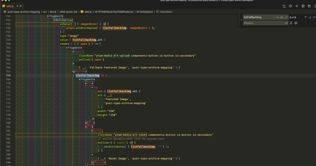Click the document page icon in editor toolbar
316x166 pixels.
303,6
